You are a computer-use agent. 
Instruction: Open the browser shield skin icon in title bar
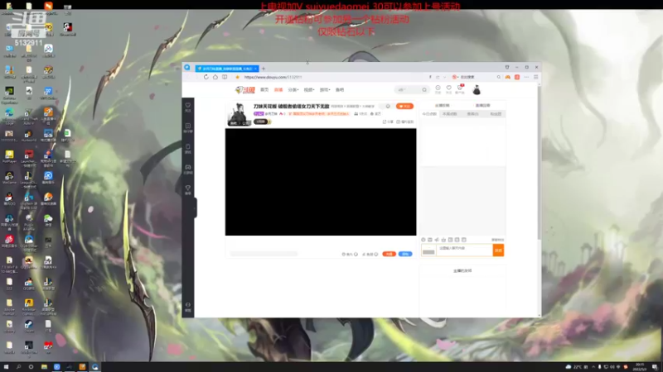(x=507, y=67)
